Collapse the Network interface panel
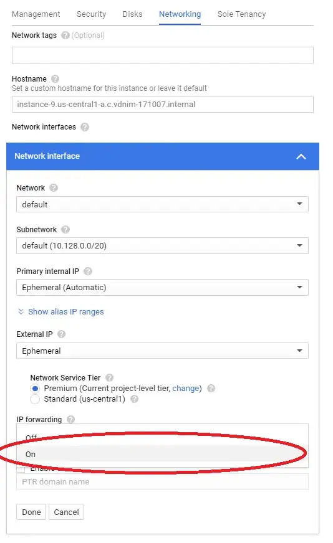Viewport: 333px width, 543px height. pos(301,156)
